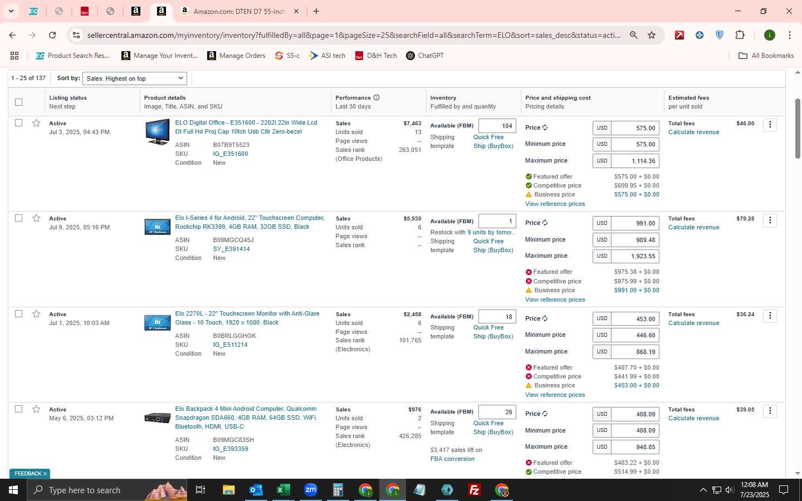
Task: Open the Manage Orders bookmark
Action: tap(236, 56)
